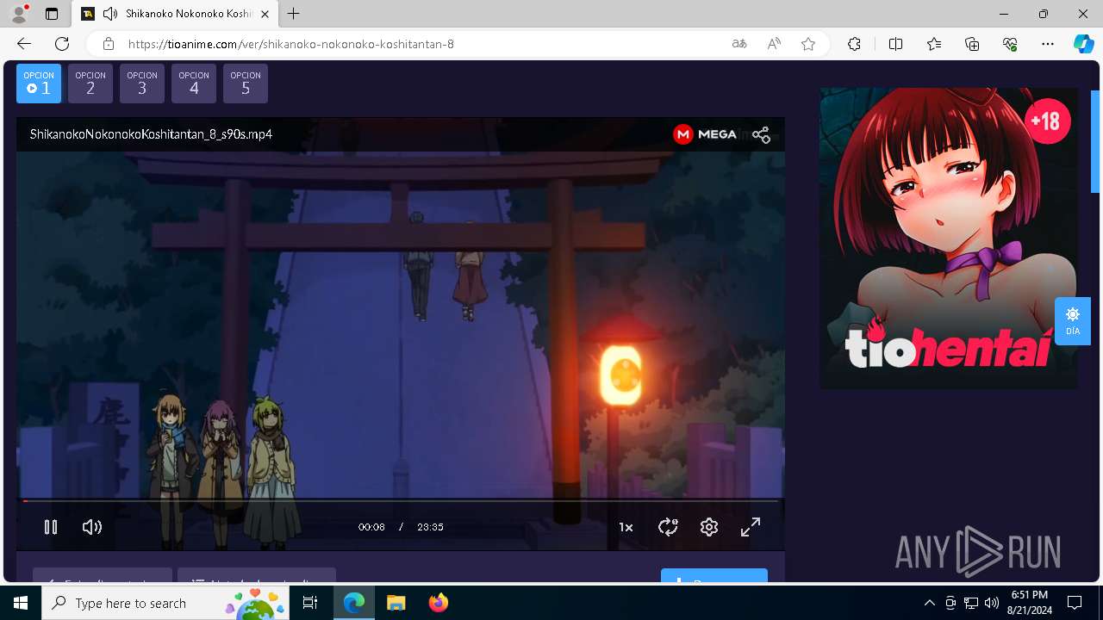Screen dimensions: 1103x620
Task: Select the Opcion 1 server tab
Action: point(39,84)
